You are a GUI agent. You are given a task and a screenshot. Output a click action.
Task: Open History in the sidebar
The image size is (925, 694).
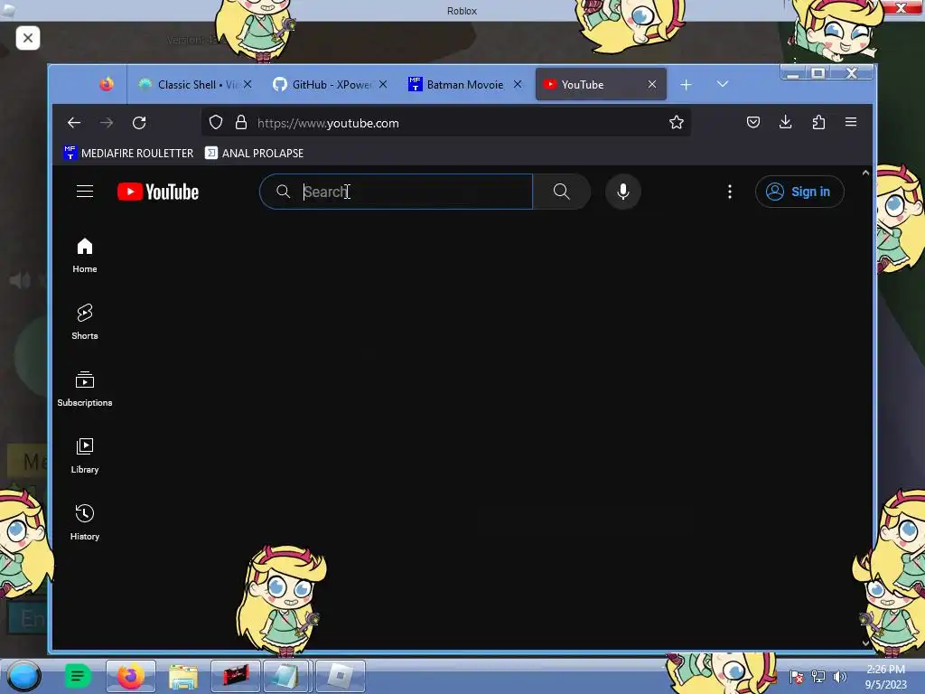coord(85,522)
